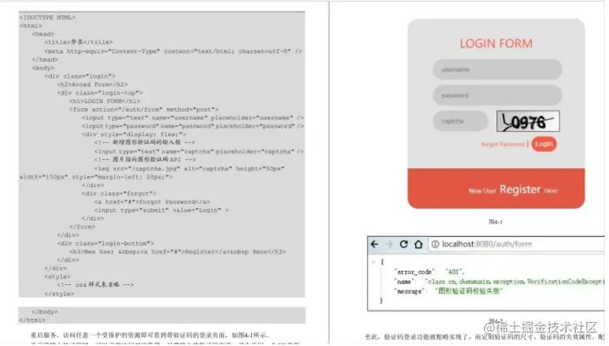
Task: Open the site info icon beside localhost
Action: click(x=435, y=244)
